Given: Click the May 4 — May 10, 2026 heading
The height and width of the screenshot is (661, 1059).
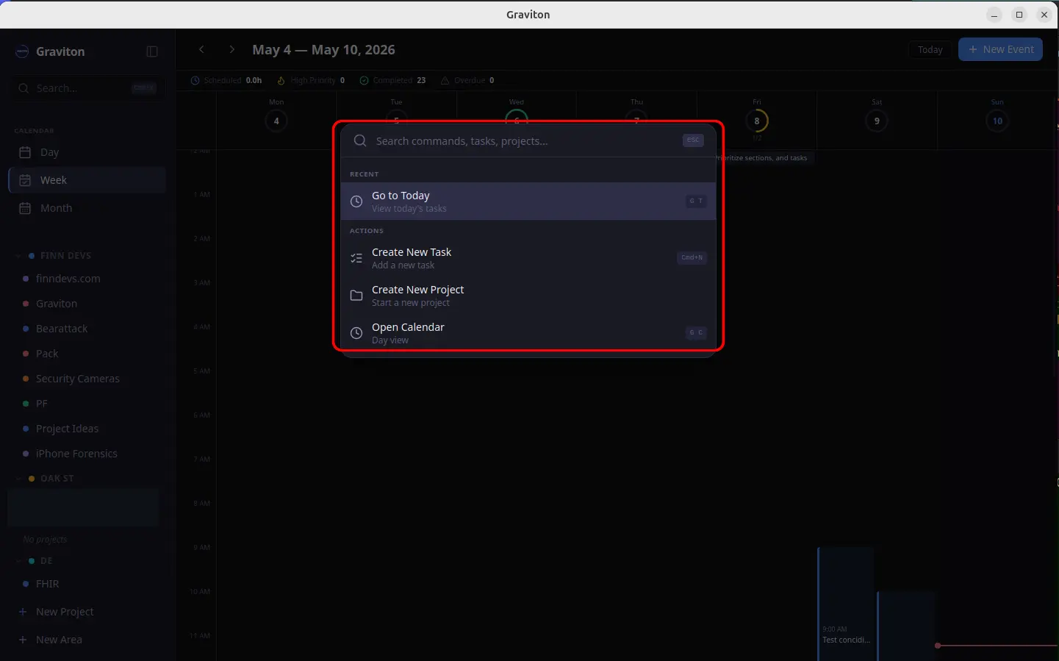Looking at the screenshot, I should tap(323, 49).
